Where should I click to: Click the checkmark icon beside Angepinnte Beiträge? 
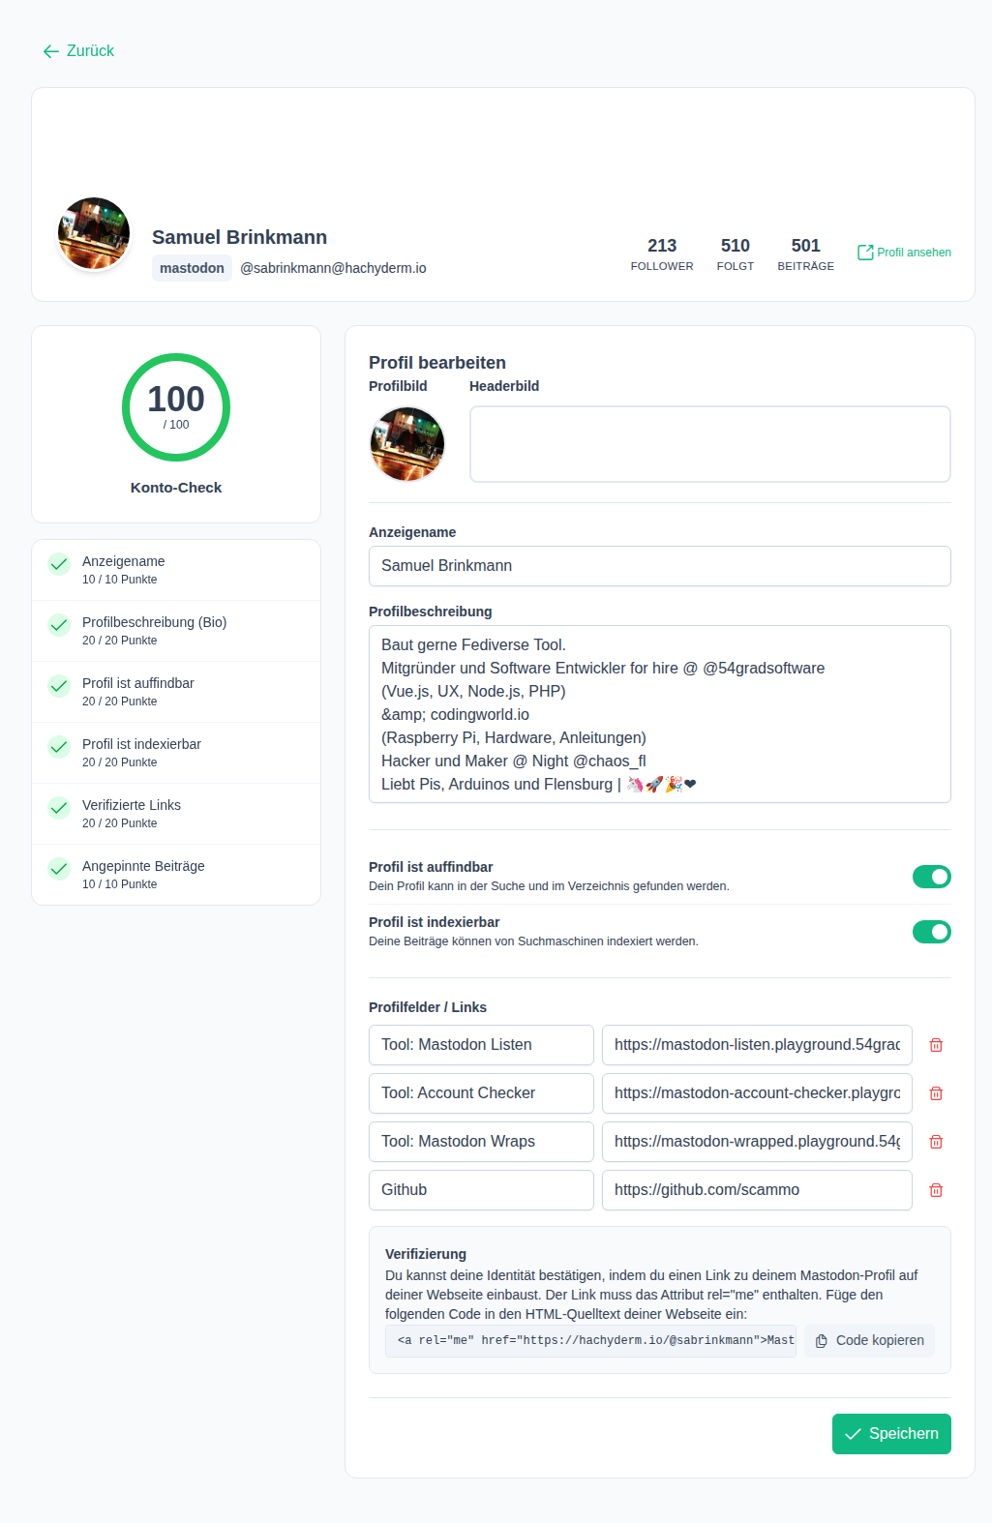(59, 869)
